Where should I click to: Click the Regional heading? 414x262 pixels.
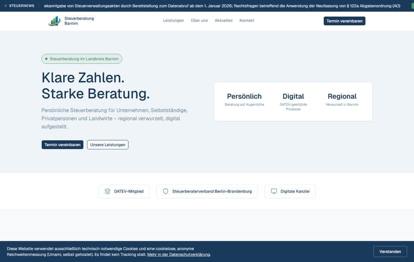click(x=342, y=97)
